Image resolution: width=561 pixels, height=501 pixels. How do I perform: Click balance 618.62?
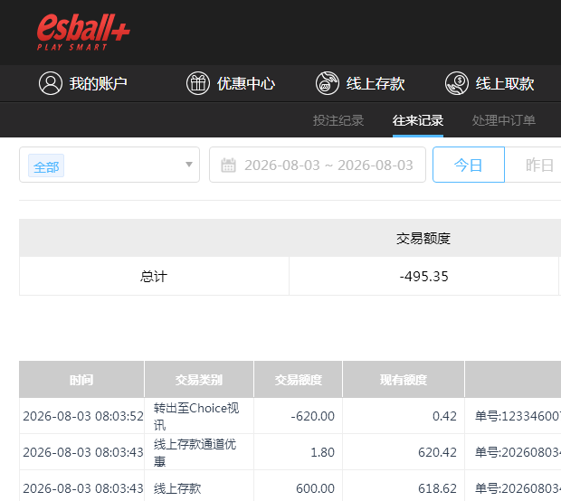click(x=437, y=488)
